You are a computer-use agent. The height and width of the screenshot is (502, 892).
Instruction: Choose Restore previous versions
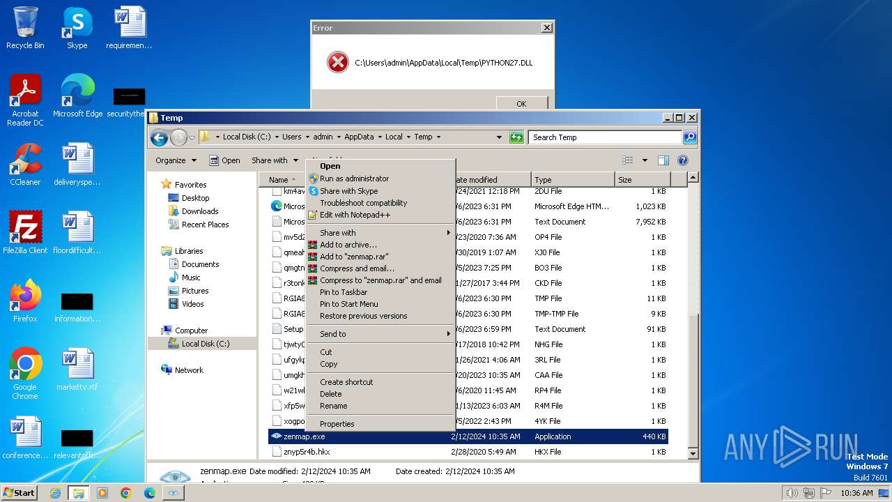(380, 316)
